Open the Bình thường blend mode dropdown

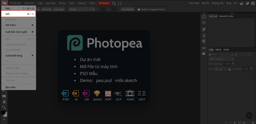221,59
